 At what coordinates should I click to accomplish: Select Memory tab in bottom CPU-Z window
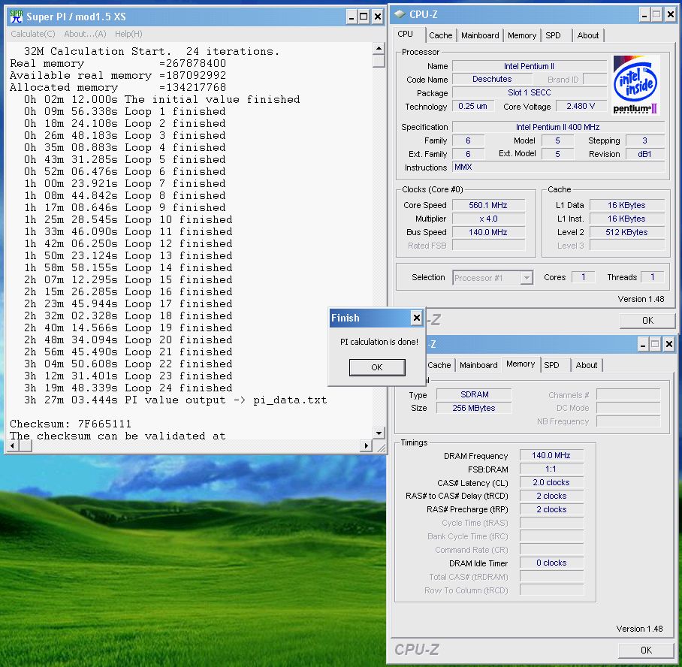[x=521, y=364]
